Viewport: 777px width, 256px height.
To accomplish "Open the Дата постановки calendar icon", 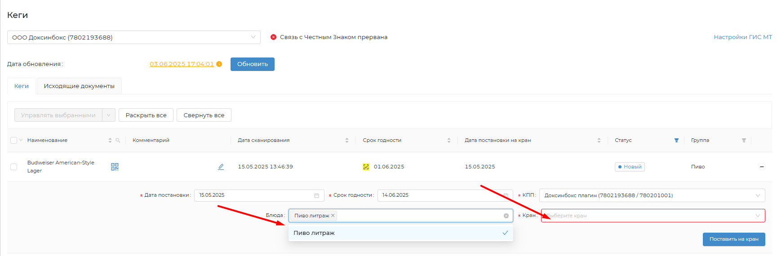I will [x=316, y=196].
